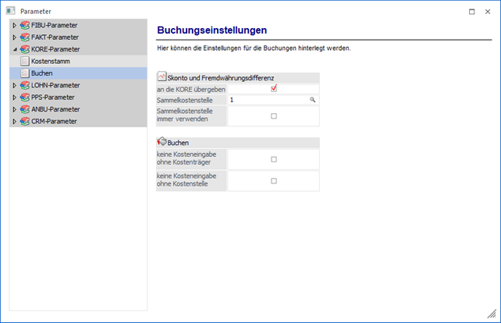Viewport: 501px width, 323px height.
Task: Click the Sammelkostenstelle search magnifier icon
Action: [x=313, y=101]
